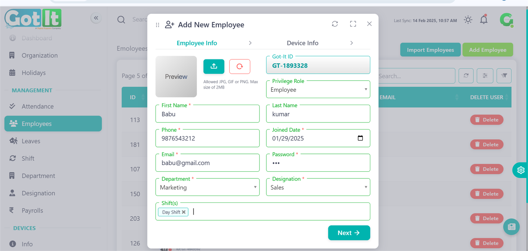Open the floating settings gear panel
This screenshot has width=528, height=251.
(520, 170)
